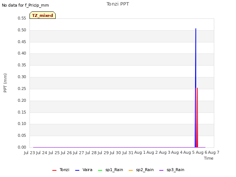Click the 0.10 y-axis tick label
Image resolution: width=236 pixels, height=177 pixels.
[22, 124]
